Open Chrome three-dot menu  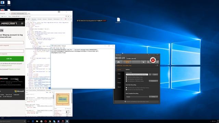(x=71, y=16)
